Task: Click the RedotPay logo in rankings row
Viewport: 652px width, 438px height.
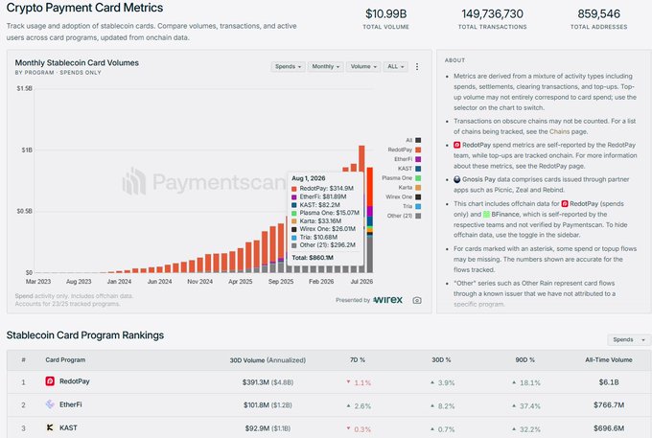Action: click(50, 381)
